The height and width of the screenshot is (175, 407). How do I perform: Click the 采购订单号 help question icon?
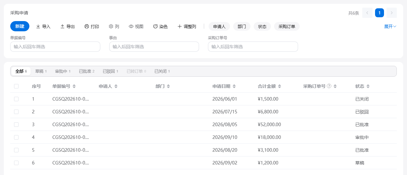pos(329,86)
